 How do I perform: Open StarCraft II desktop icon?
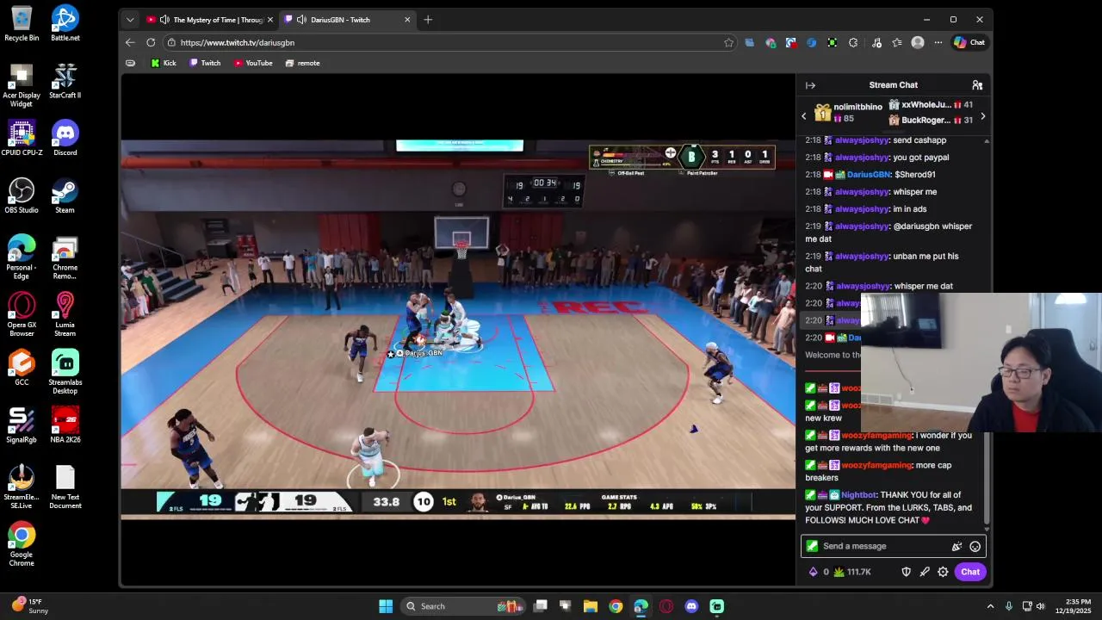click(x=65, y=81)
